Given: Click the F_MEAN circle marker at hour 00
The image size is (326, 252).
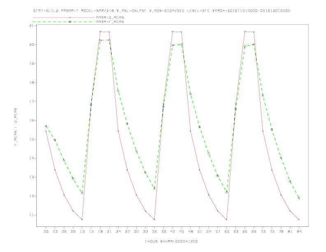Looking at the screenshot, I should 46,126.
